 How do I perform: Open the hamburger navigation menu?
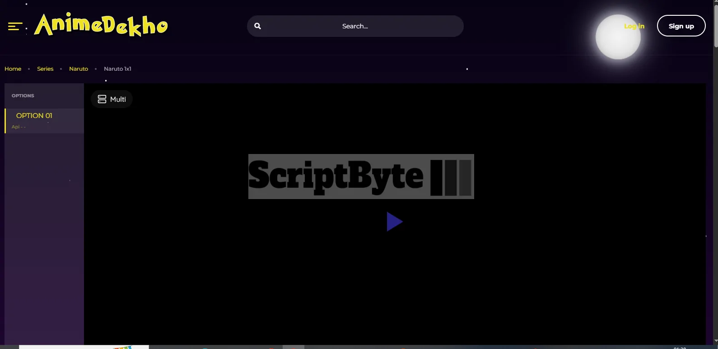pyautogui.click(x=15, y=27)
